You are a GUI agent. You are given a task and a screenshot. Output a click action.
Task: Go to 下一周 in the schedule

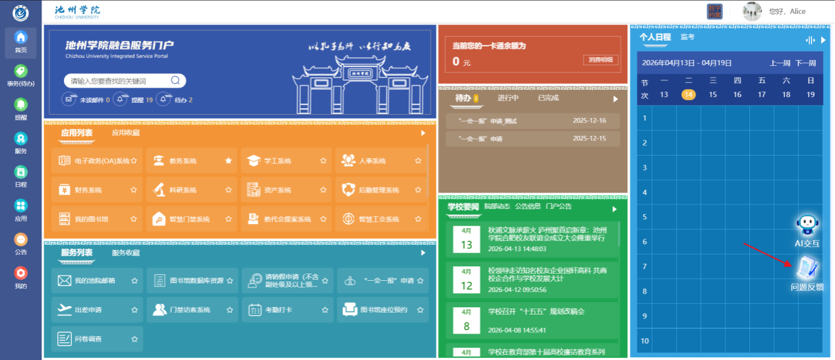pos(805,63)
